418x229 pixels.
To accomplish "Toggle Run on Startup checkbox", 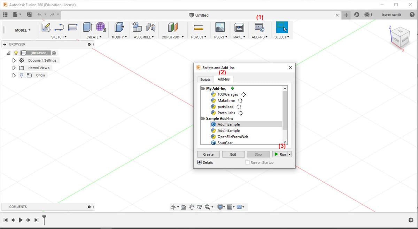I will click(248, 162).
